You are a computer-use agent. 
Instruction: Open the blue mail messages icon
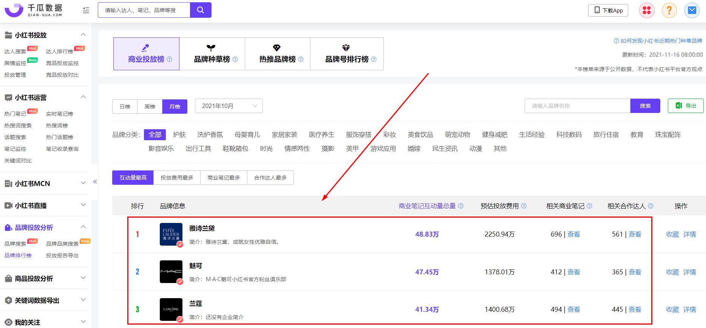[x=692, y=10]
